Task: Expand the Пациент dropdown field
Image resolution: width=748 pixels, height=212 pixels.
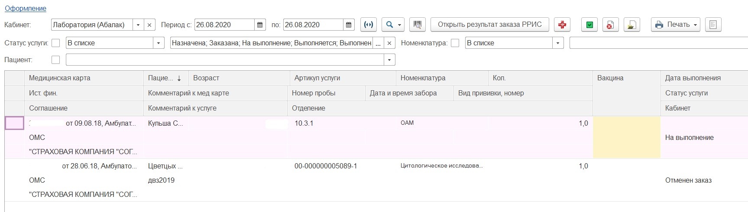Action: [x=389, y=60]
